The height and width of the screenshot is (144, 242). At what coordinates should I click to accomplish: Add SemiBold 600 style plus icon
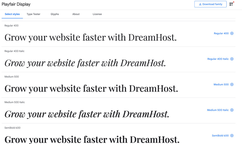tap(232, 135)
